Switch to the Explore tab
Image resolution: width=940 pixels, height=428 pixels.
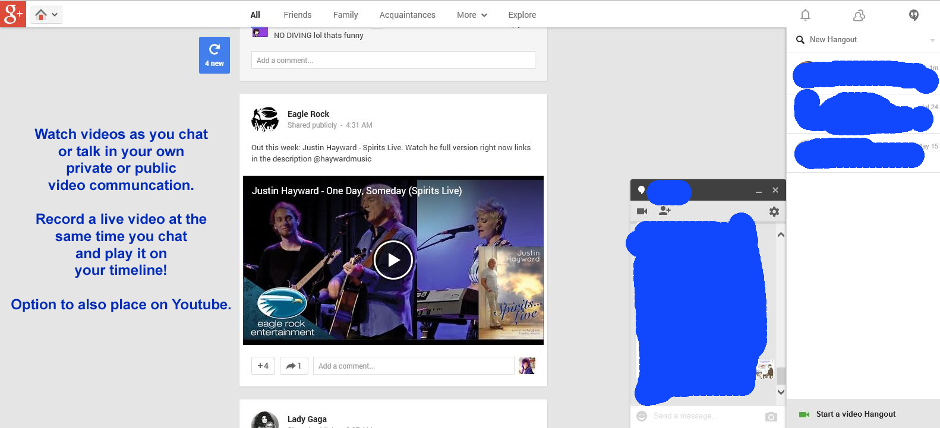[522, 15]
